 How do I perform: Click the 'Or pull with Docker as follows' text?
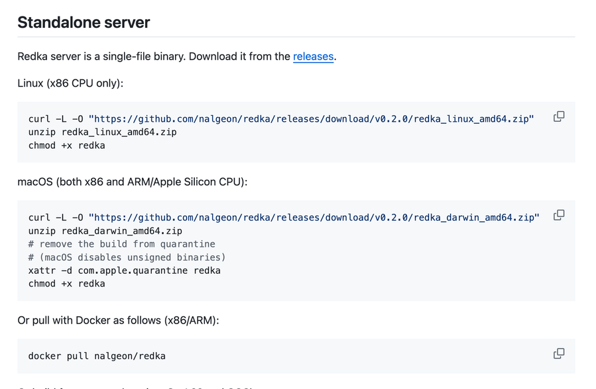coord(118,320)
